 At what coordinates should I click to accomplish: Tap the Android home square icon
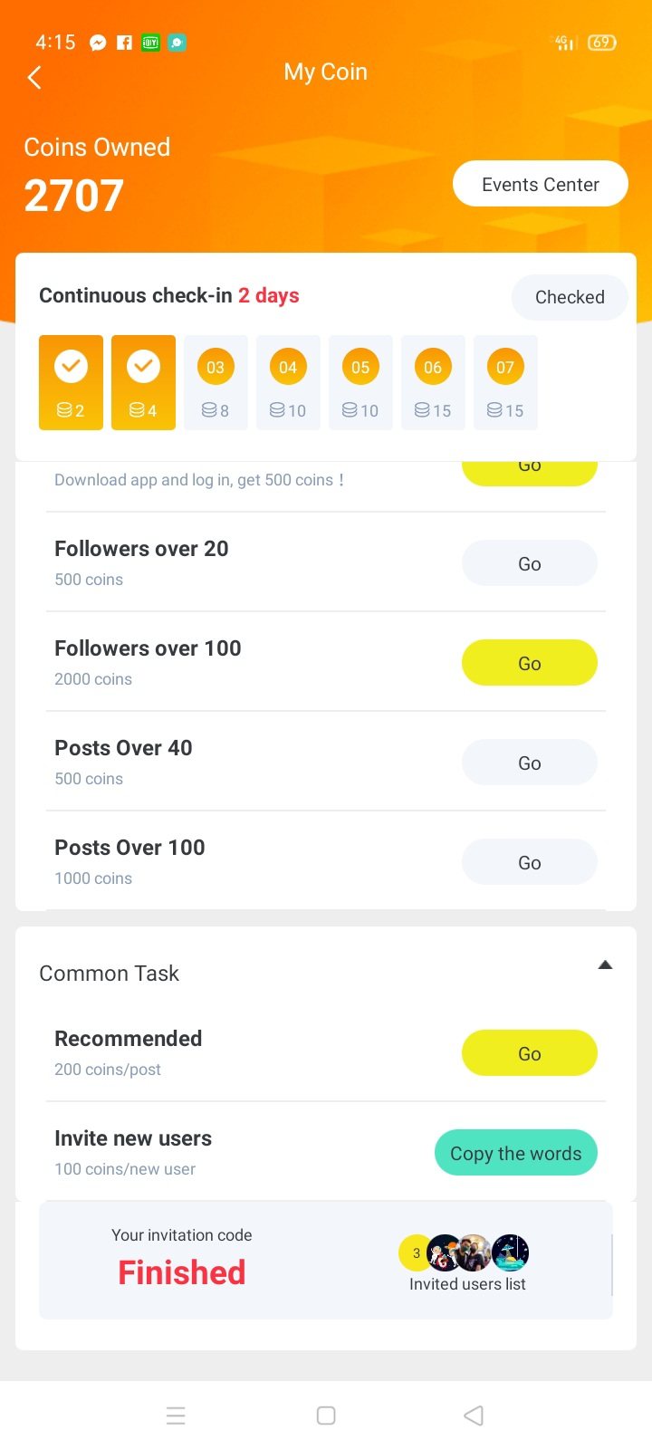[x=326, y=1415]
